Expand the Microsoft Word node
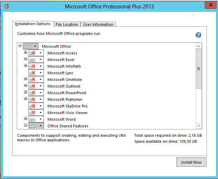Image resolution: width=218 pixels, height=179 pixels. [25, 119]
